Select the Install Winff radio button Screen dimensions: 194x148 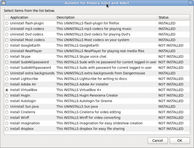[x=7, y=118]
